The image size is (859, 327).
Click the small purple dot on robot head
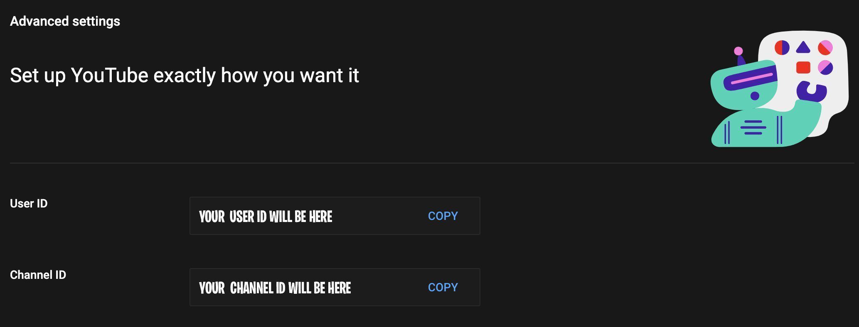[x=755, y=96]
